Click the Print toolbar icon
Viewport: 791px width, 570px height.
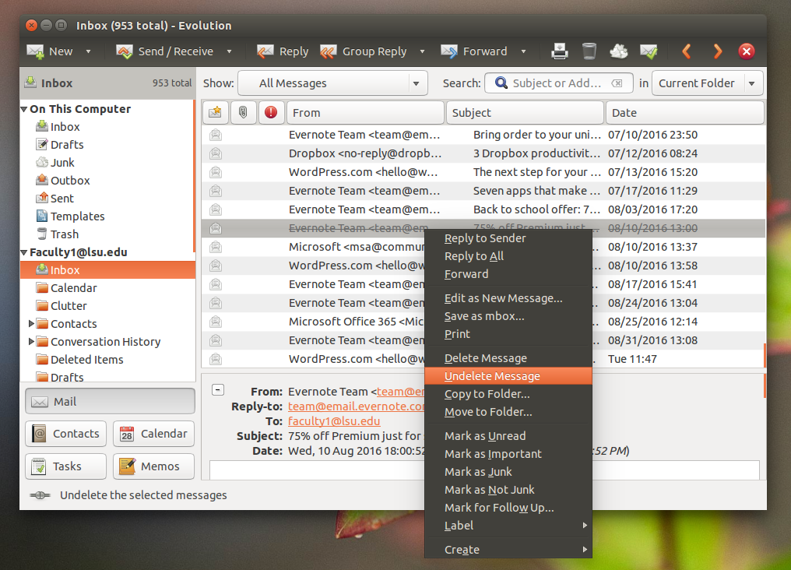pos(560,51)
